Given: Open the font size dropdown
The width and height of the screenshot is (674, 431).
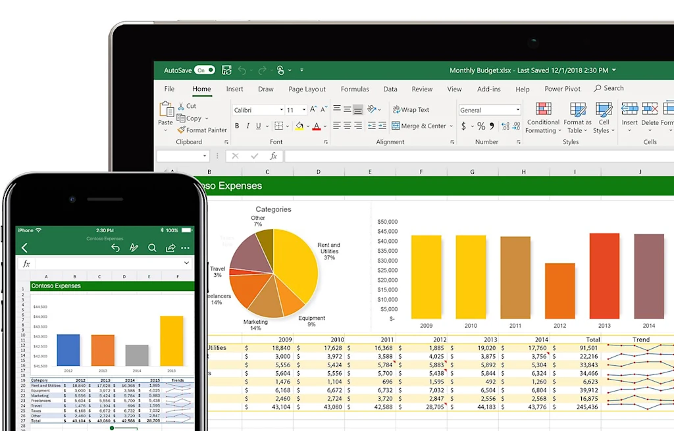Looking at the screenshot, I should [303, 109].
